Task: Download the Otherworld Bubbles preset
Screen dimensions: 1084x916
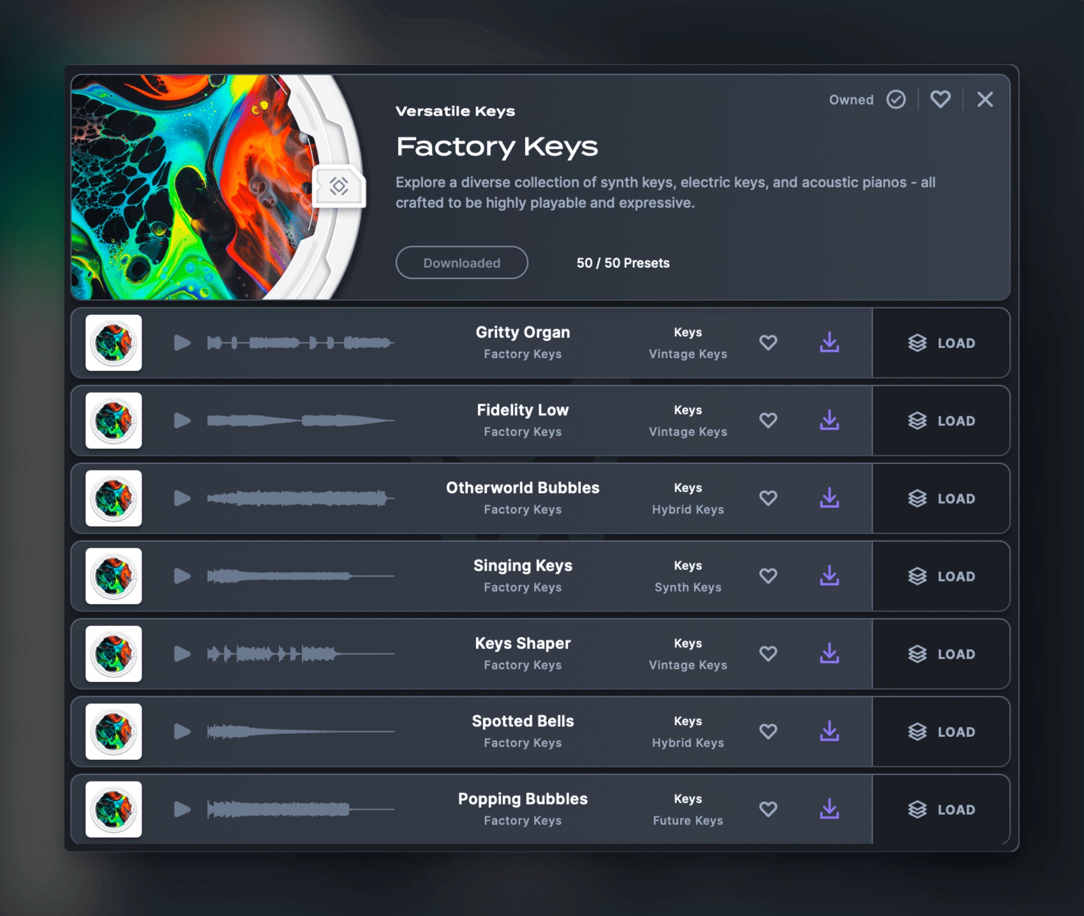Action: pyautogui.click(x=829, y=498)
